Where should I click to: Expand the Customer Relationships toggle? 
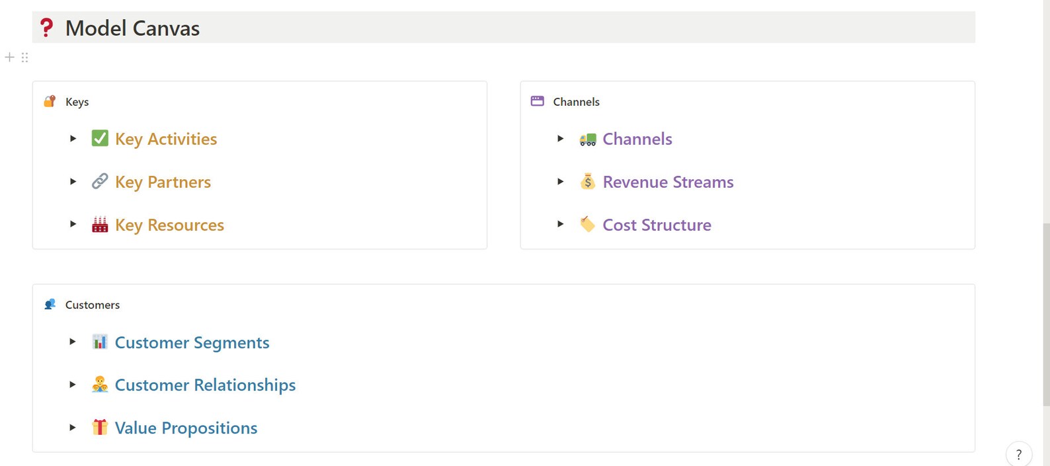[73, 384]
